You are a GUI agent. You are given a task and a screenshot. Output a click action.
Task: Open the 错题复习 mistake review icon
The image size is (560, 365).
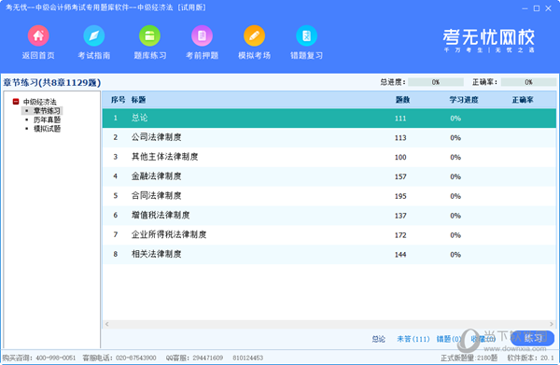coord(306,35)
